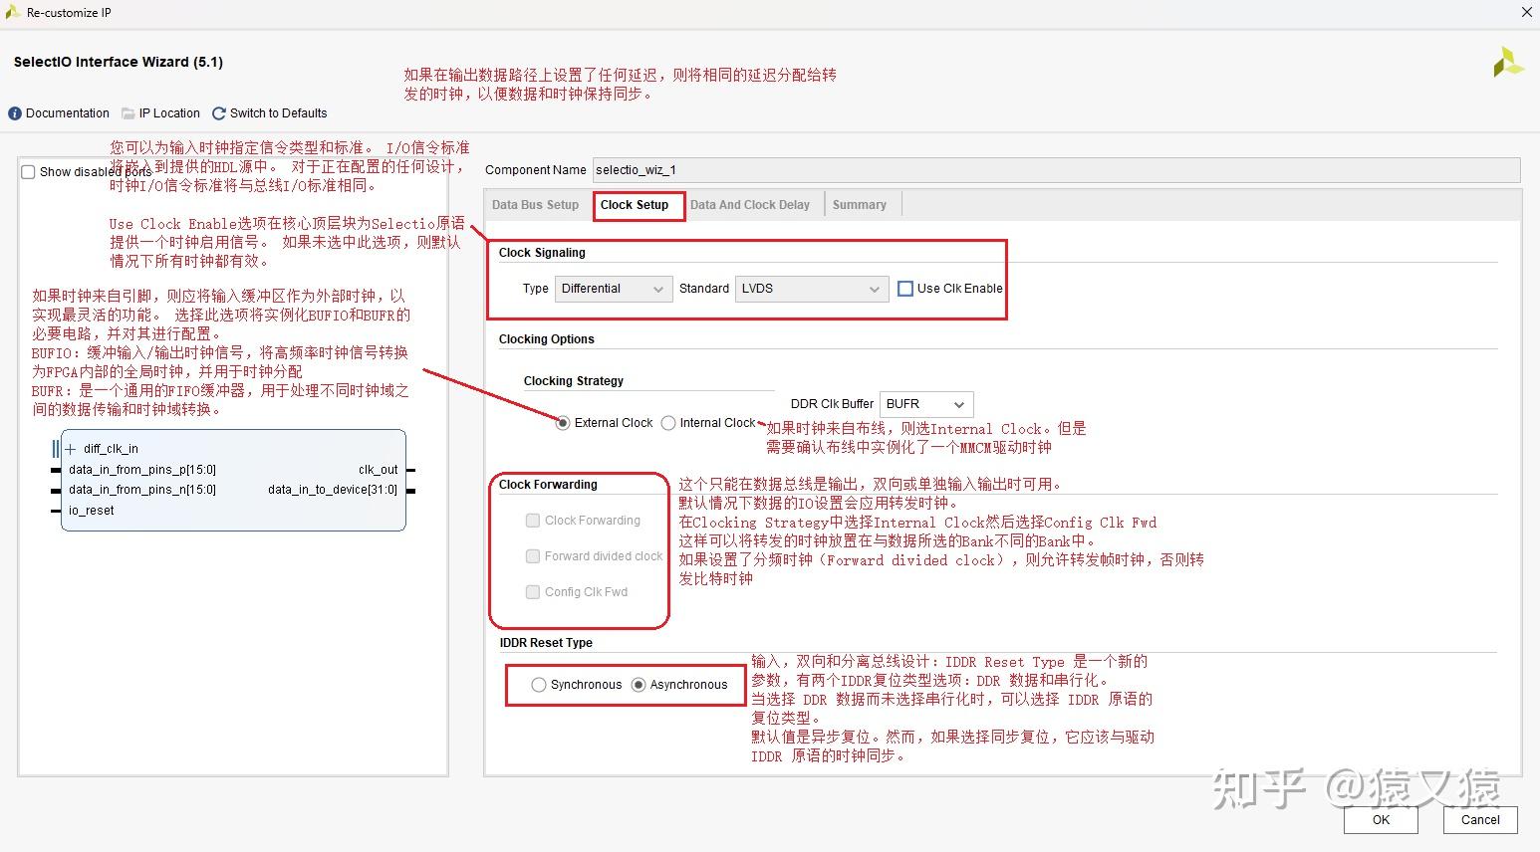
Task: Open the IP Location folder icon
Action: (x=128, y=112)
